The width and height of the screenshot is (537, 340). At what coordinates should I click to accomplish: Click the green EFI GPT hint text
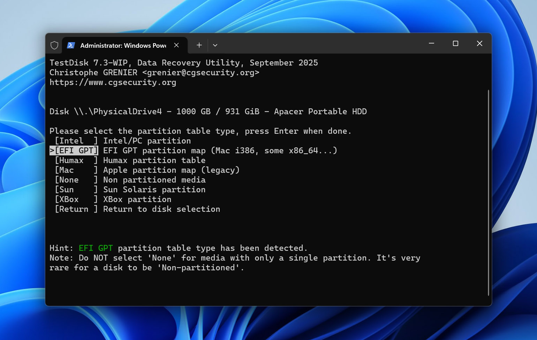[96, 248]
